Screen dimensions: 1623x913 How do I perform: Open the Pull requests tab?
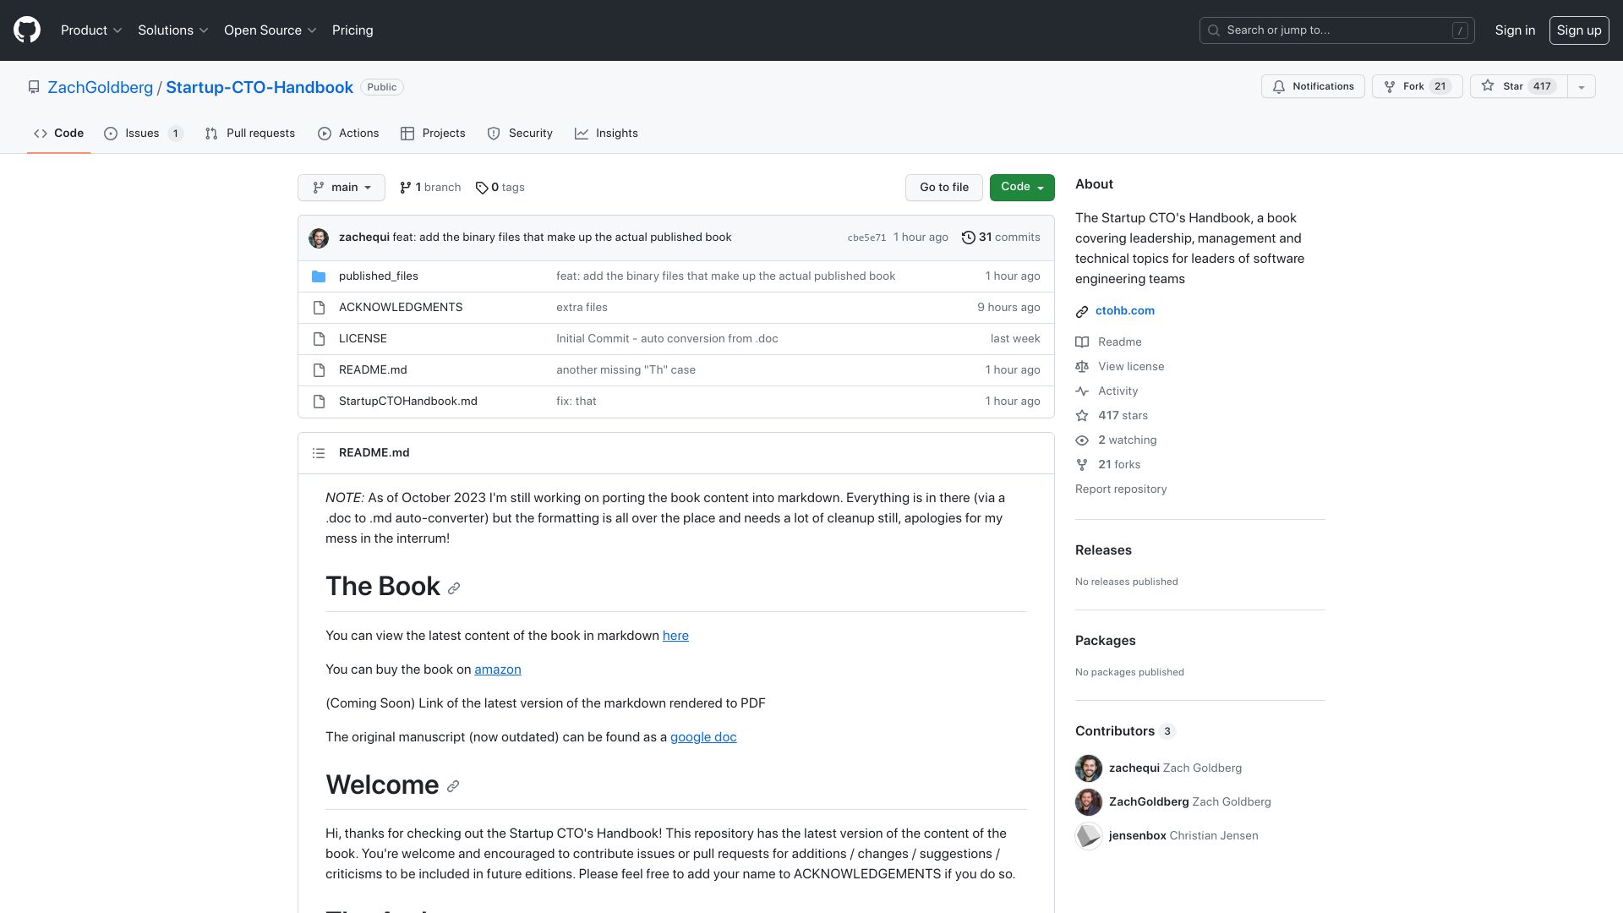(x=249, y=134)
